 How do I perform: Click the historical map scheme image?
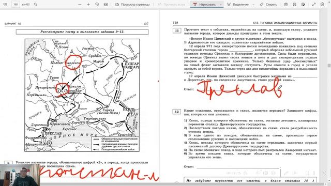coord(82,95)
